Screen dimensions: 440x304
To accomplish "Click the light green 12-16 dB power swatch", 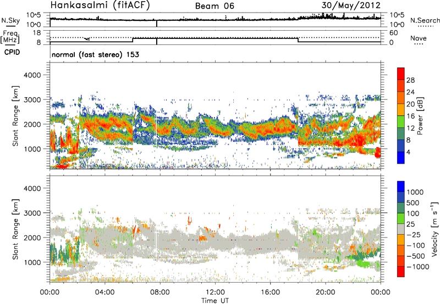I will point(401,121).
